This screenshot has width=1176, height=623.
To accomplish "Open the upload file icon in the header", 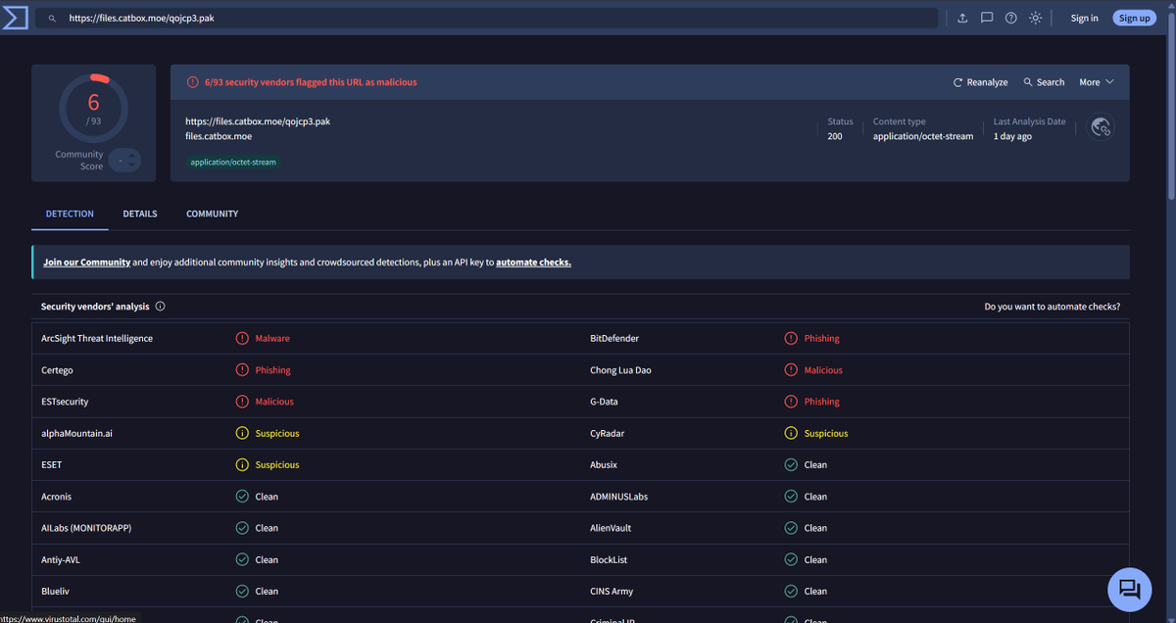I will click(x=962, y=18).
